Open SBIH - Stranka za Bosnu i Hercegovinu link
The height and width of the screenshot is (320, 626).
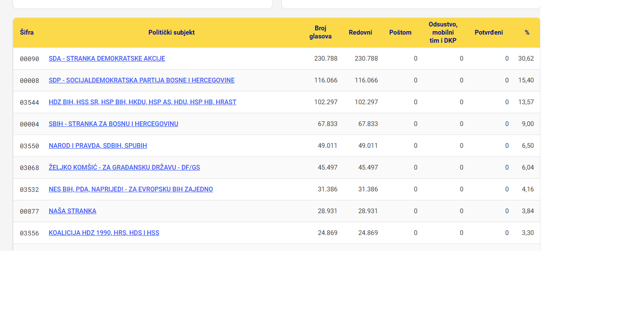point(113,124)
